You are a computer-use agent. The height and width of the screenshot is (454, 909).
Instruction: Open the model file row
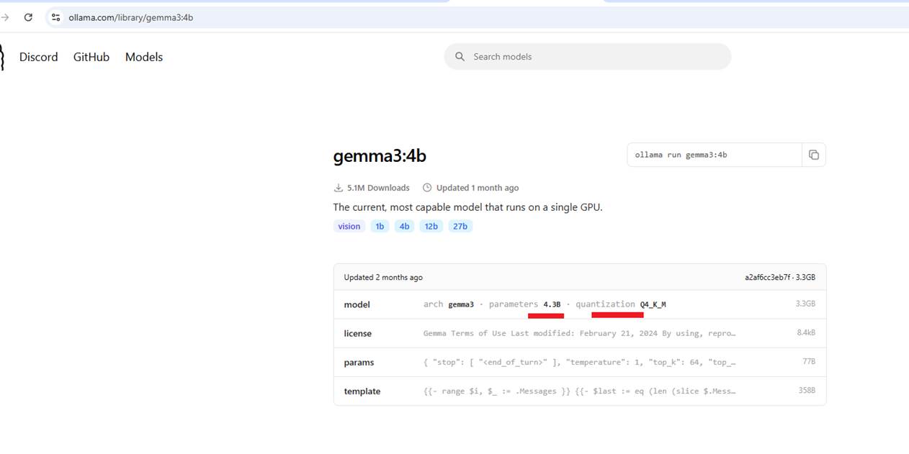pos(580,304)
